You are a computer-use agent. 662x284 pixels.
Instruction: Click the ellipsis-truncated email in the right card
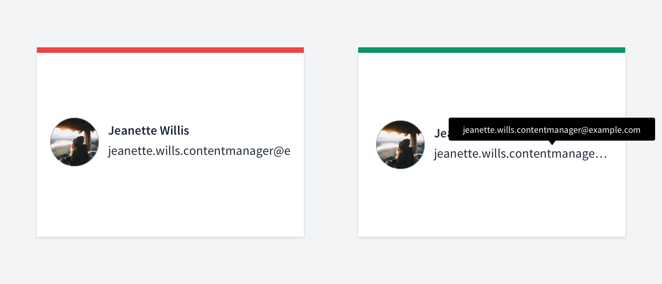point(520,154)
